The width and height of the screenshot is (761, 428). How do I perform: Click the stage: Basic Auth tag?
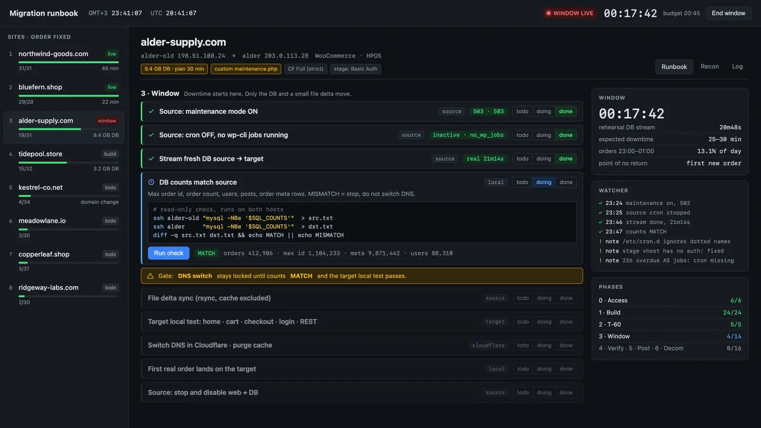coord(355,69)
